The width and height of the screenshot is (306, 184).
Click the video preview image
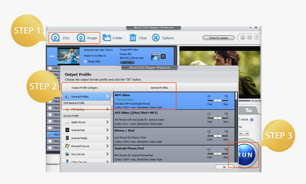coord(220,72)
